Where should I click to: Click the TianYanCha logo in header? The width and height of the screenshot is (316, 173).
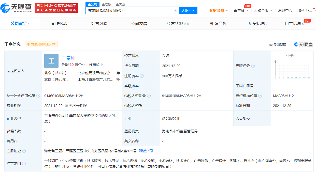pyautogui.click(x=17, y=8)
